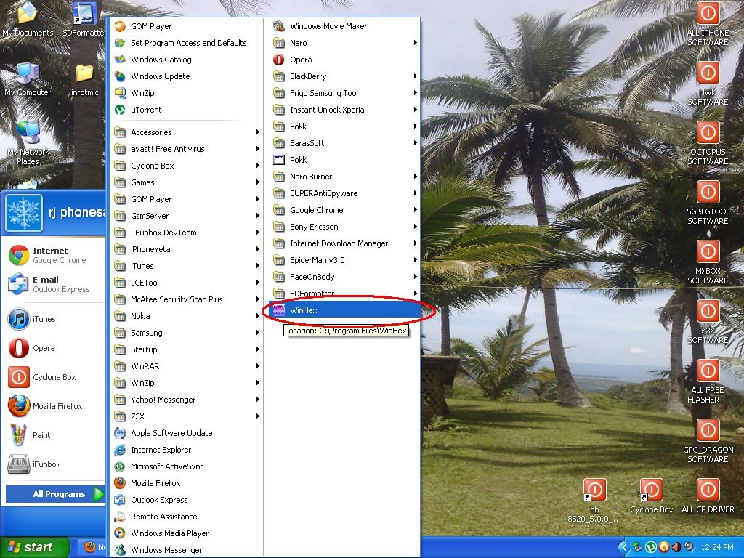Screen dimensions: 744x558
Task: Expand the BlackBerry program folder
Action: [344, 76]
